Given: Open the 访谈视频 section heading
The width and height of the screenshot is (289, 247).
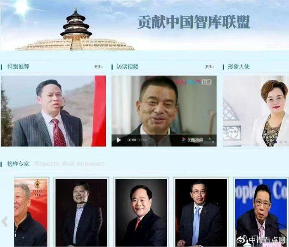Looking at the screenshot, I should point(127,67).
